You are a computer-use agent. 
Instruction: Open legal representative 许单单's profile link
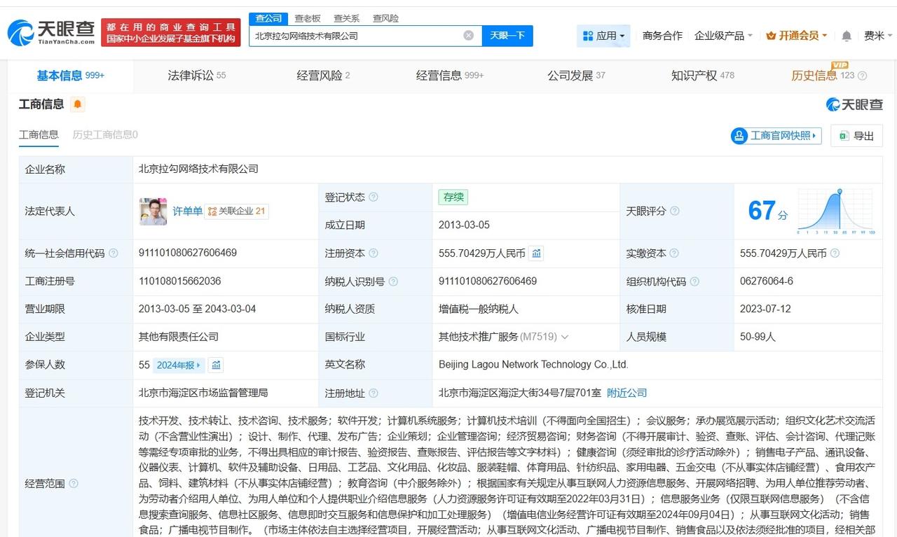click(187, 211)
